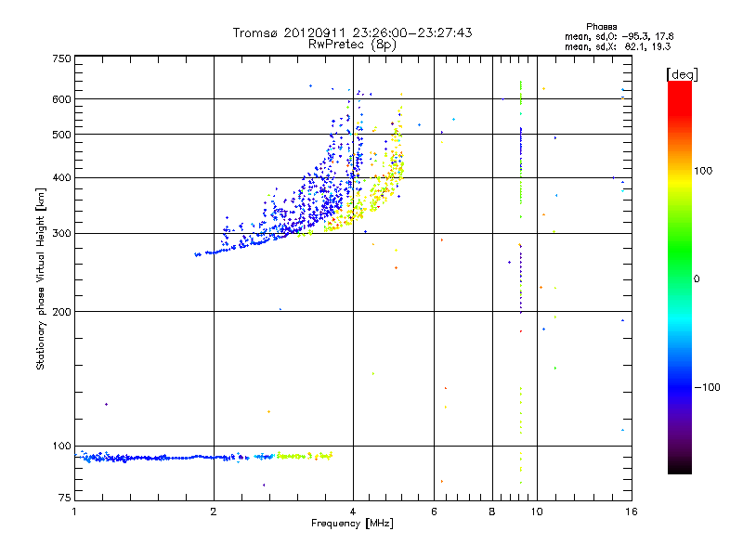743x557 pixels.
Task: Click the '0' colorbar tick label
Action: pyautogui.click(x=697, y=279)
